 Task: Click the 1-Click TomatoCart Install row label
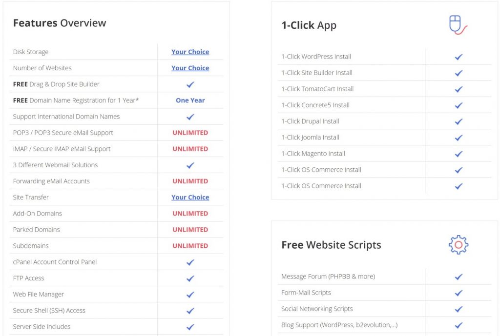pyautogui.click(x=317, y=89)
